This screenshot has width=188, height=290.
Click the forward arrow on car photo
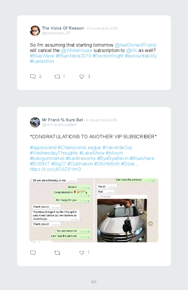pyautogui.click(x=151, y=224)
